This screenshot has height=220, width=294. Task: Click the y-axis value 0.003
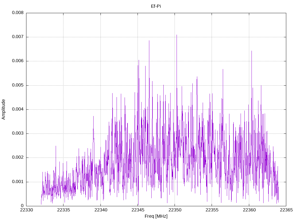18,133
